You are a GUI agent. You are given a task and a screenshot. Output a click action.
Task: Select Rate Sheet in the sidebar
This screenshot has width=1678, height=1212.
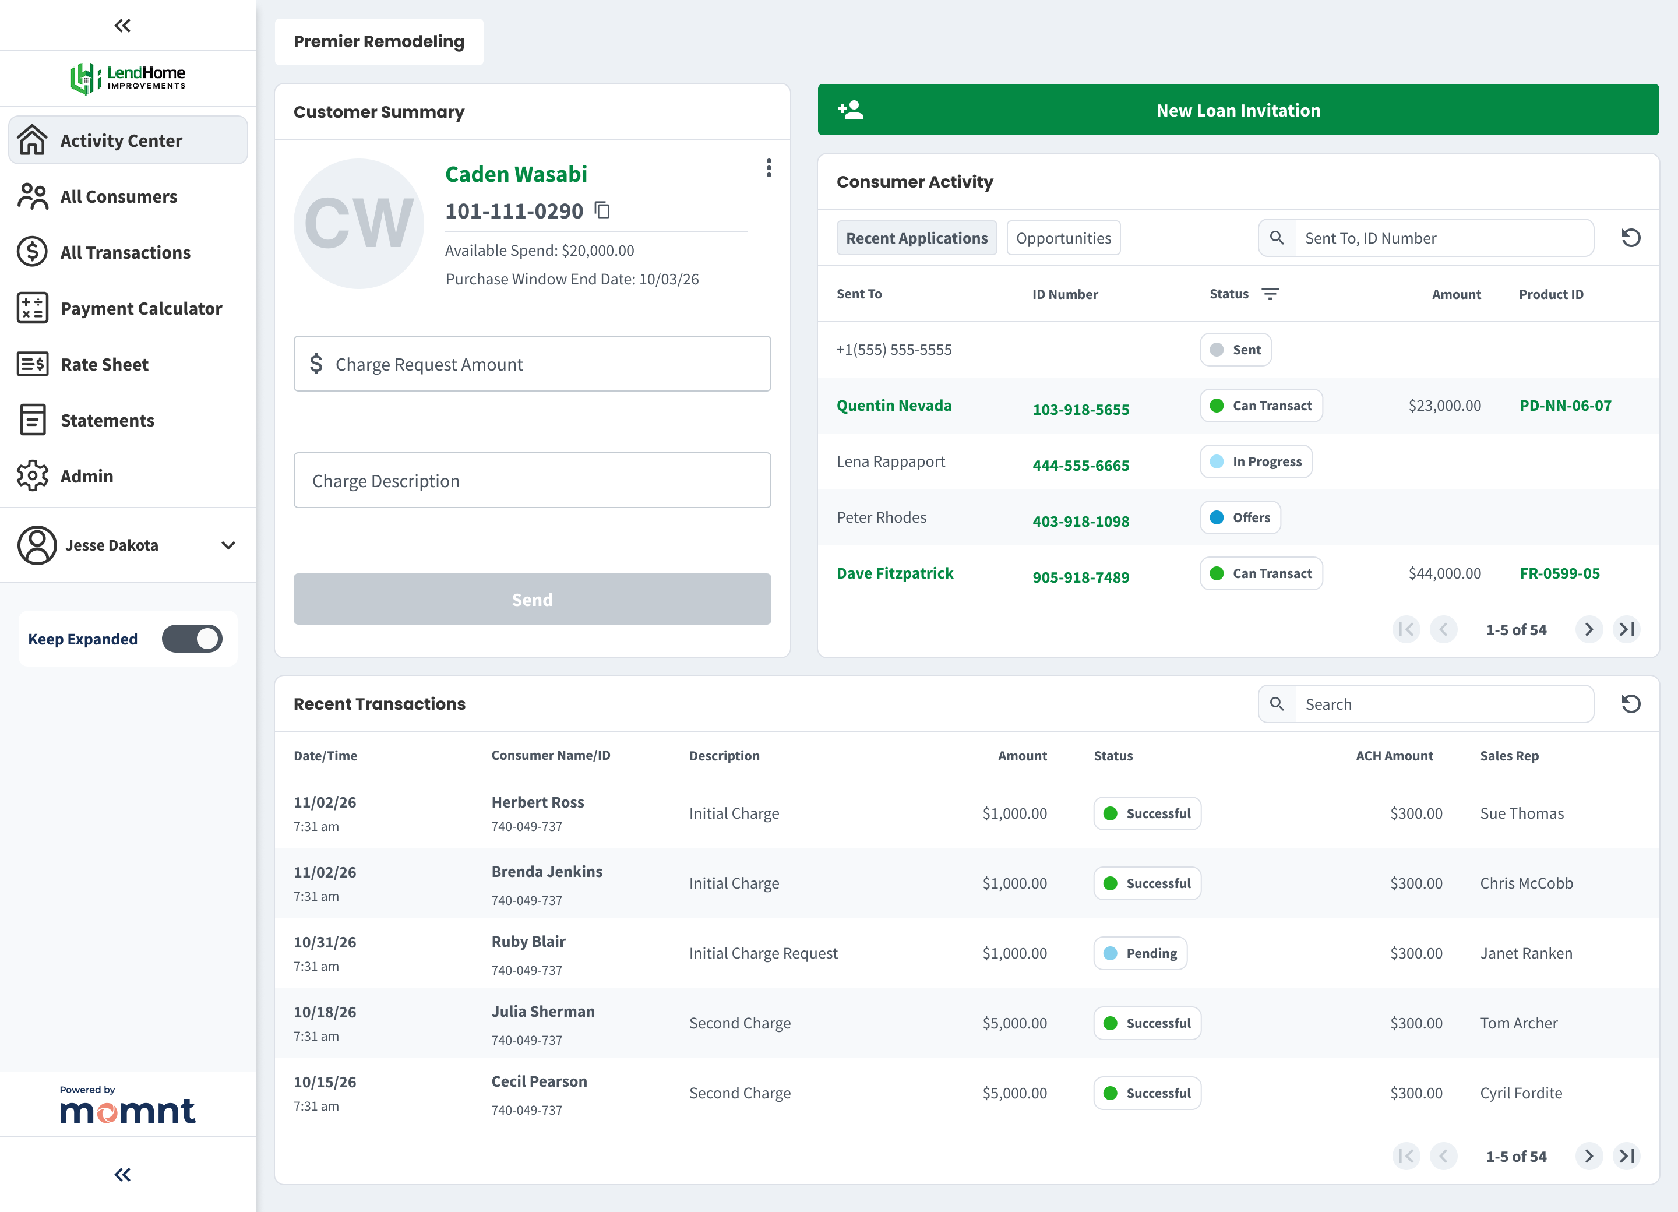105,364
